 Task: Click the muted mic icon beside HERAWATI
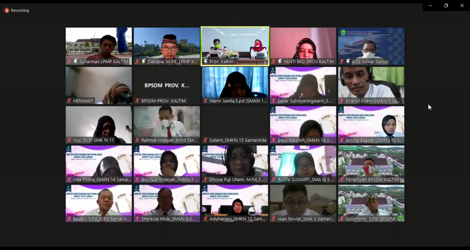pyautogui.click(x=69, y=101)
